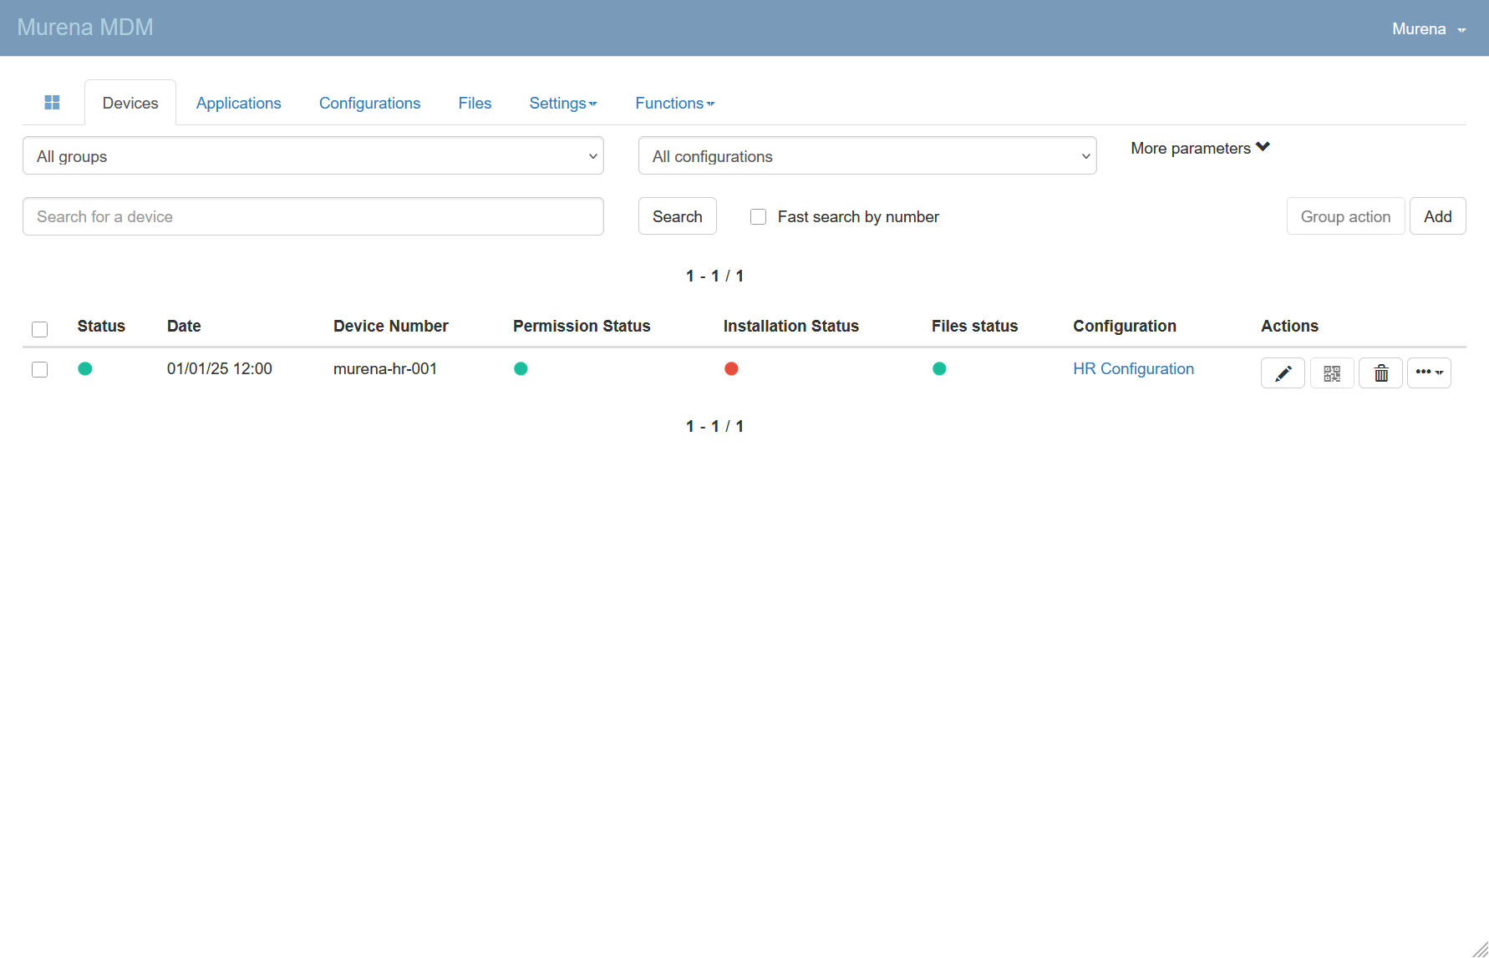The height and width of the screenshot is (958, 1489).
Task: Click the pencil edit icon for murena-hr-001
Action: click(1283, 373)
